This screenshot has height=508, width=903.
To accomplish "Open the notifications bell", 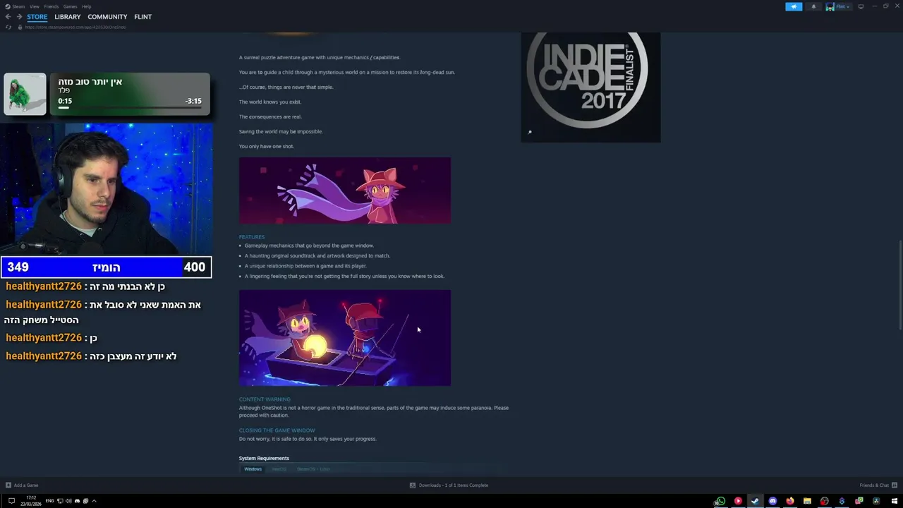I will point(813,6).
